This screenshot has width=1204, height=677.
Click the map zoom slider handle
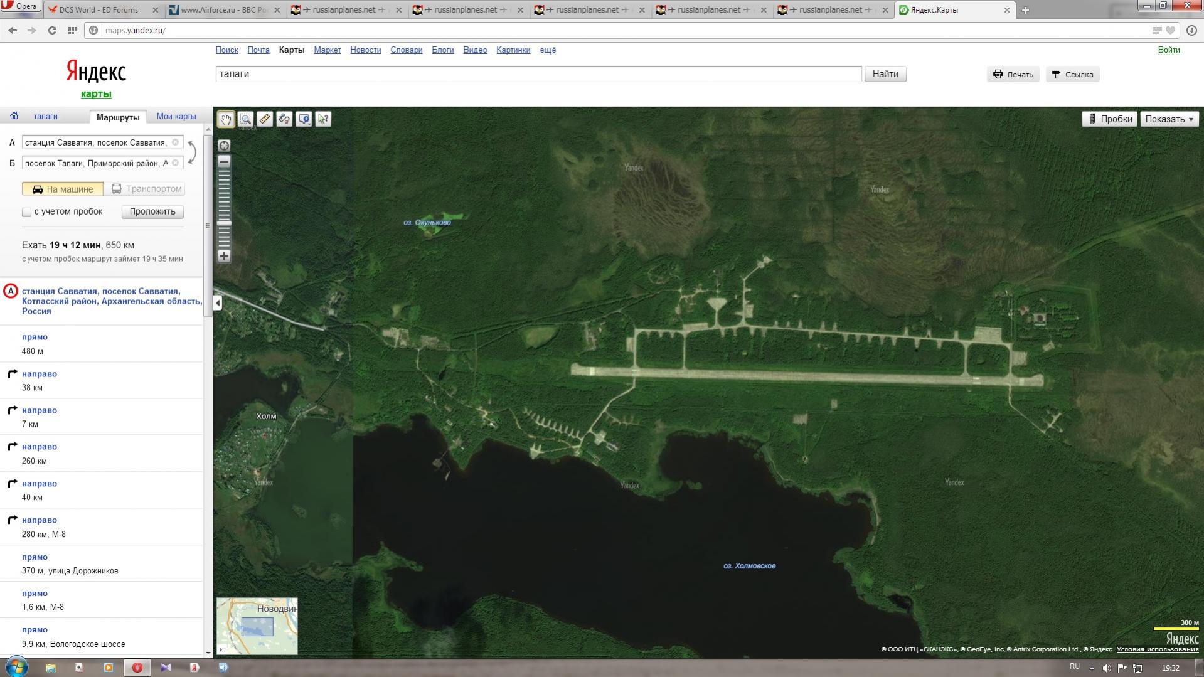224,223
